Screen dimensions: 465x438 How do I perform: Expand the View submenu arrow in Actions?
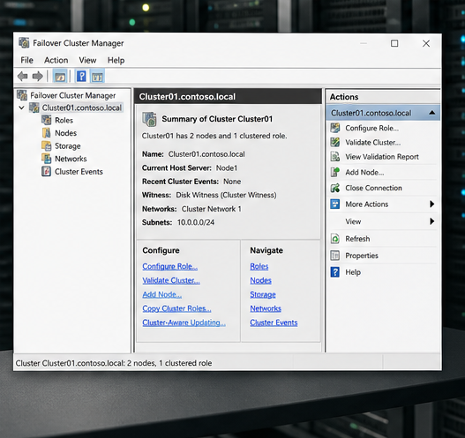(432, 221)
